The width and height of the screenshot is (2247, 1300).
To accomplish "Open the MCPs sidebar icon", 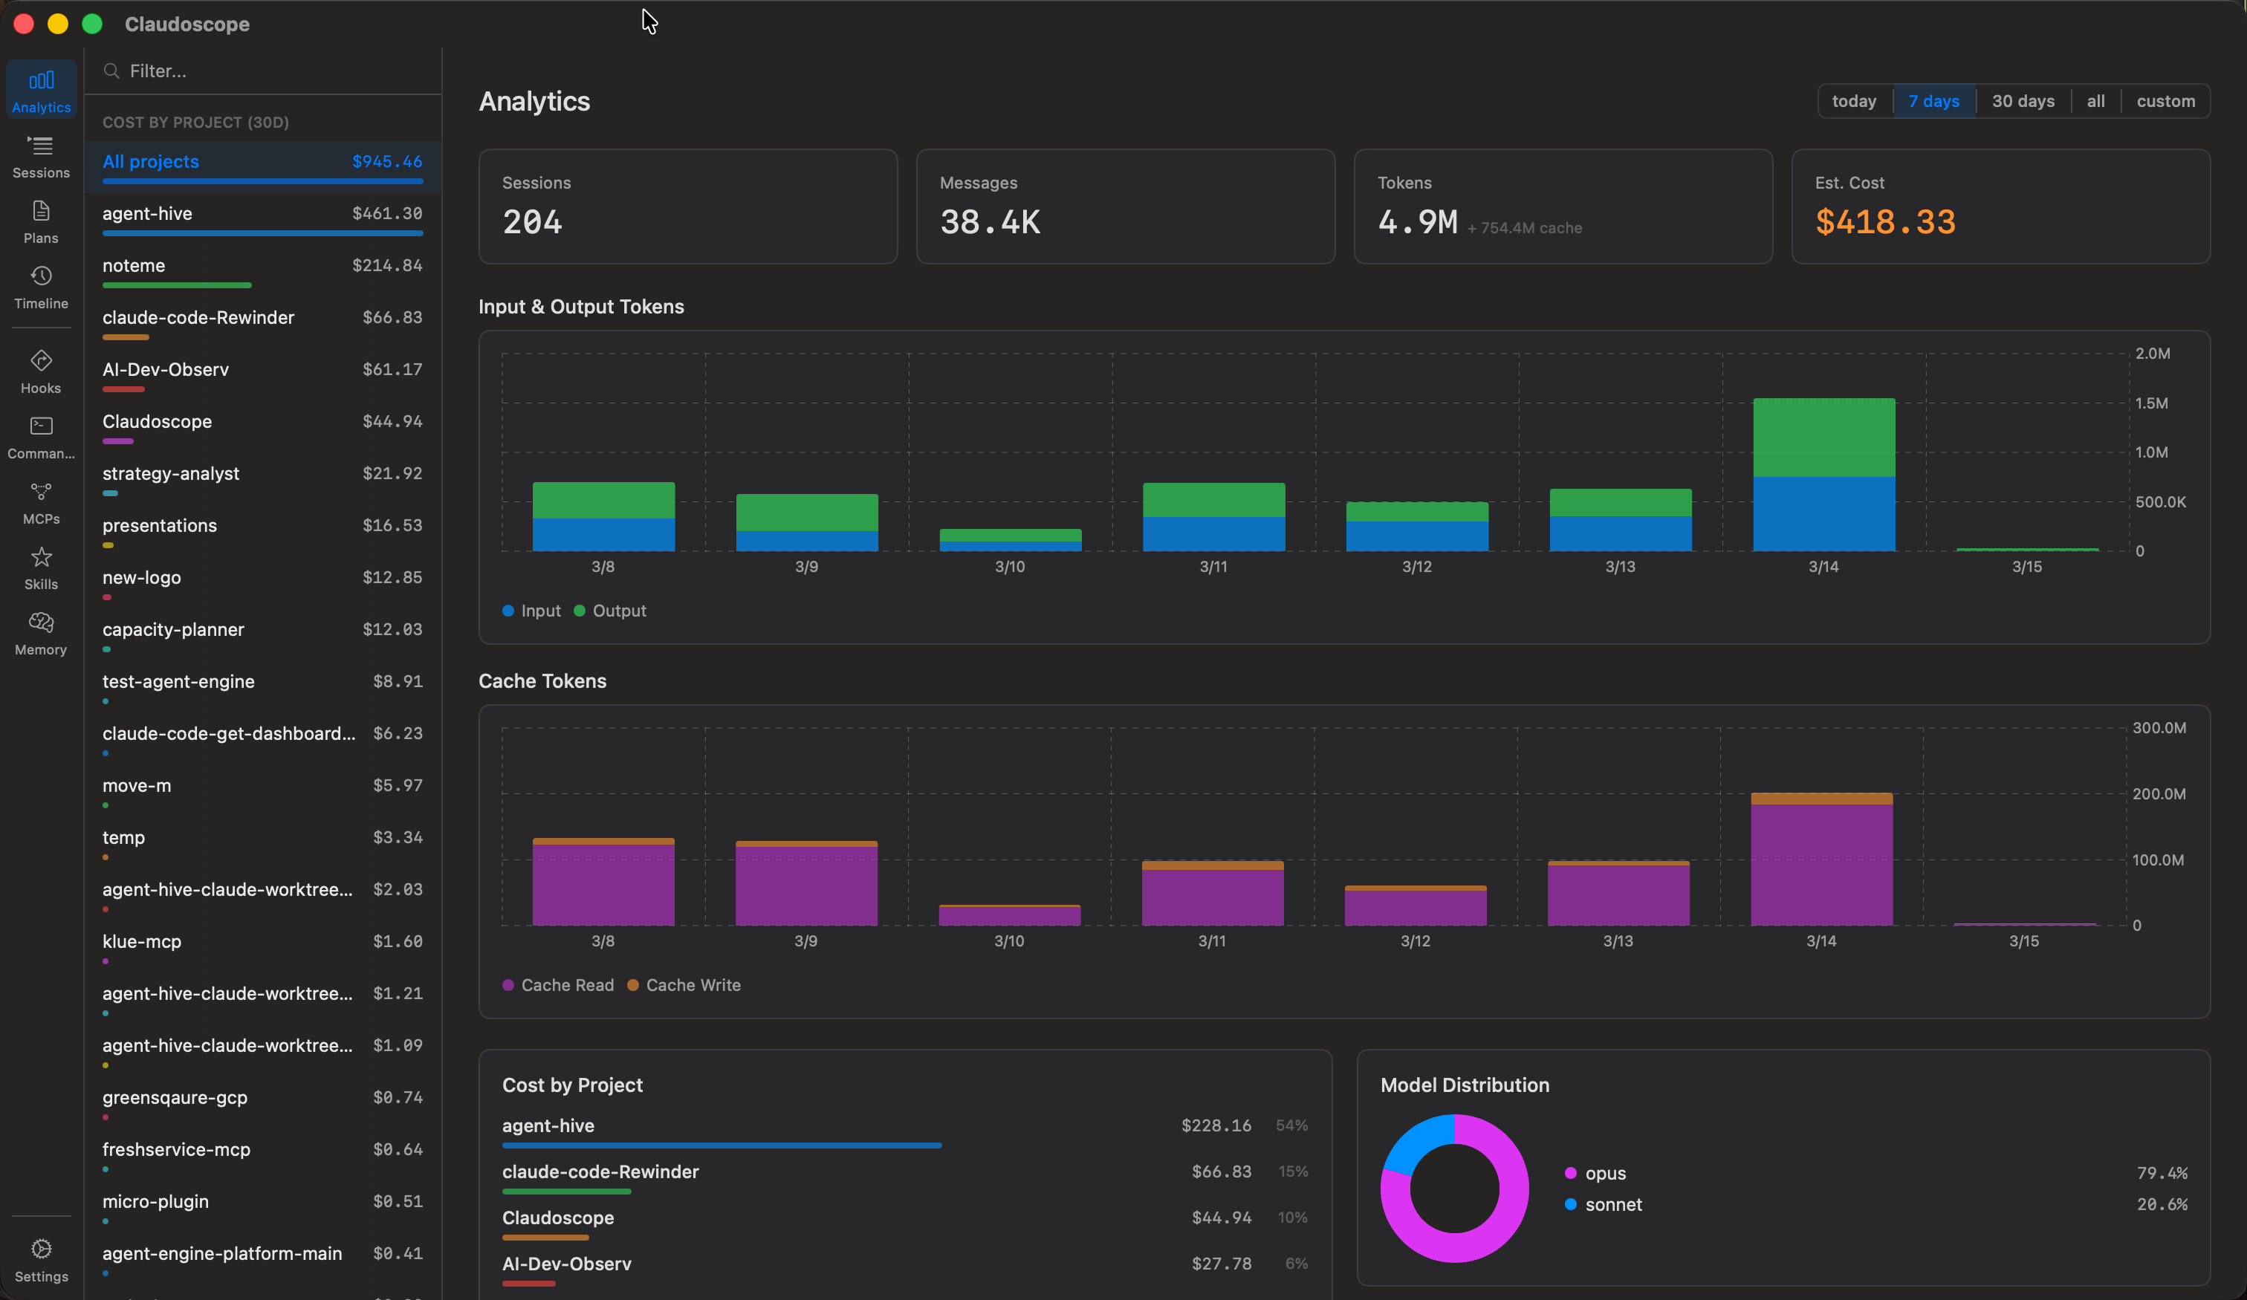I will [x=41, y=502].
